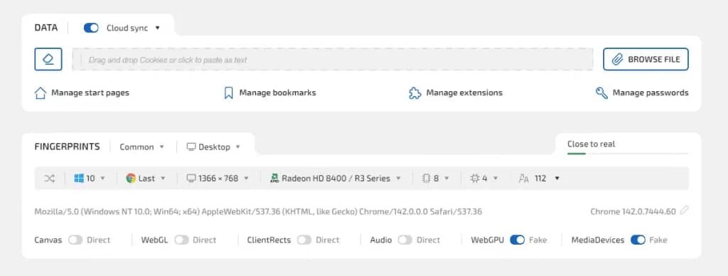
Task: Click the monitor icon next to 1366 × 768
Action: pyautogui.click(x=191, y=179)
